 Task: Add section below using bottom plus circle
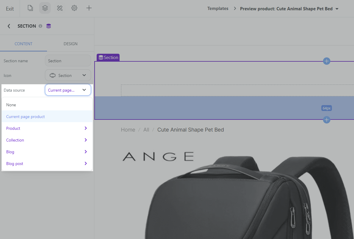click(x=326, y=120)
